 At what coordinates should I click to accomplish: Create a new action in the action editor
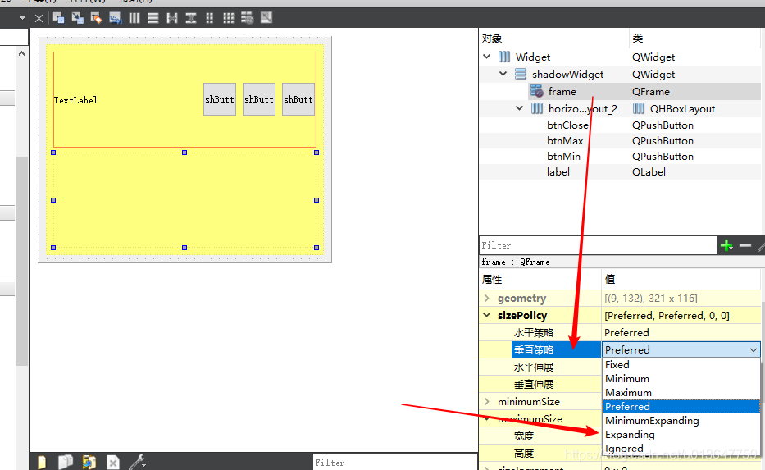pos(42,462)
